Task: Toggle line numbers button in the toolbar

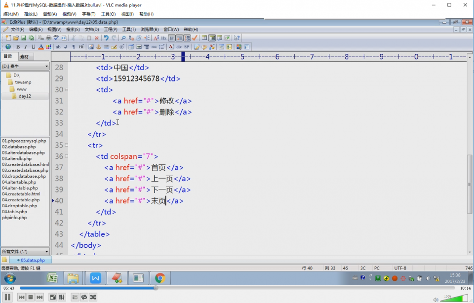Action: [187, 38]
